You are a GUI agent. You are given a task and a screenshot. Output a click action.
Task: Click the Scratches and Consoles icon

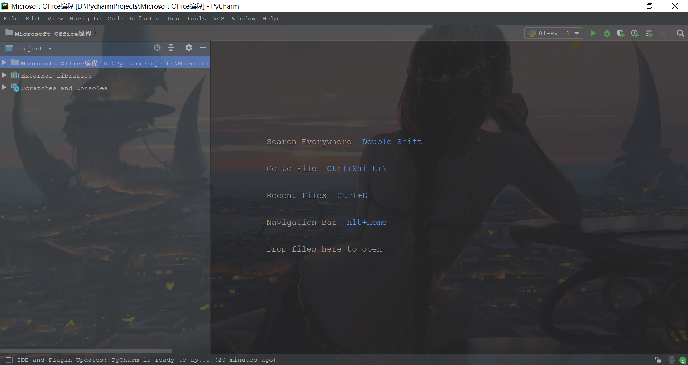click(15, 88)
